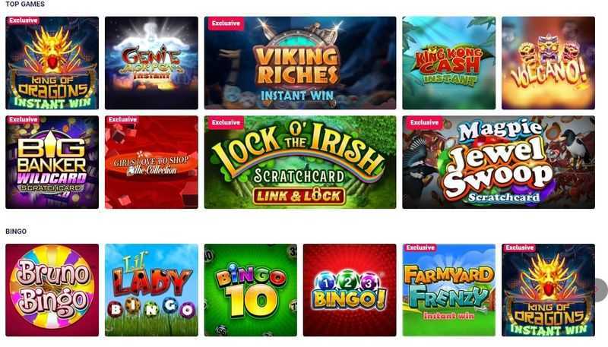
Task: Click the TOP GAMES section heading
Action: click(x=25, y=4)
